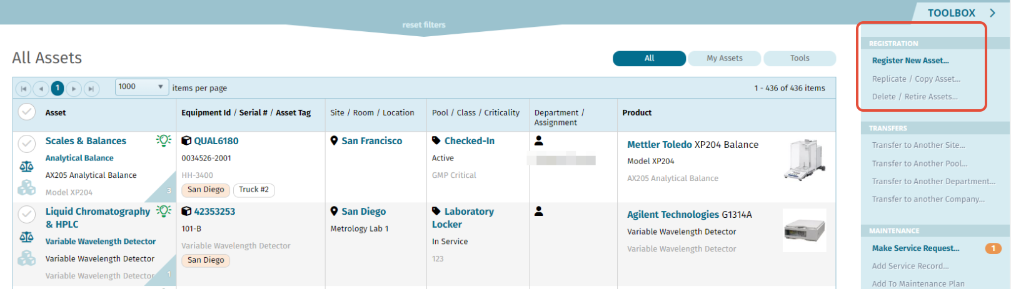Go to the previous page arrow
The image size is (1011, 289).
tap(41, 89)
